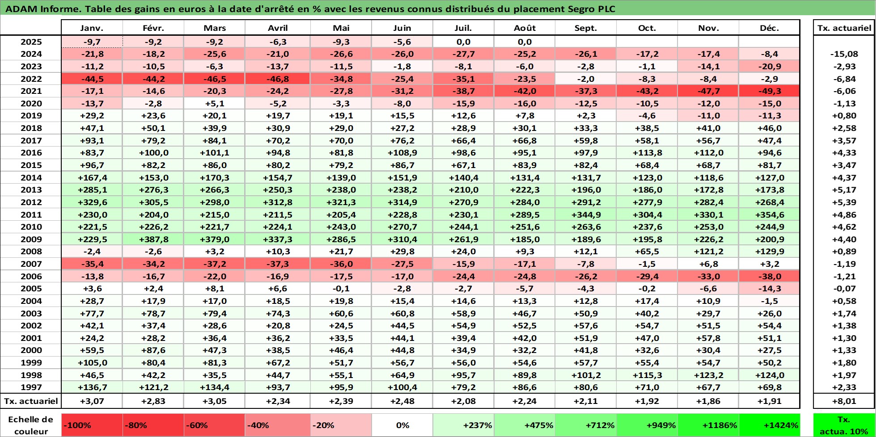Image resolution: width=876 pixels, height=437 pixels.
Task: Click cell +129,9 in the 2008 row
Action: tap(769, 252)
